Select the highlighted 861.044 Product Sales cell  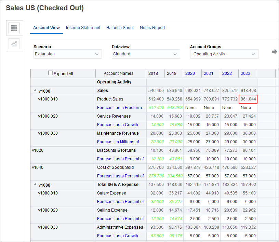pos(248,99)
